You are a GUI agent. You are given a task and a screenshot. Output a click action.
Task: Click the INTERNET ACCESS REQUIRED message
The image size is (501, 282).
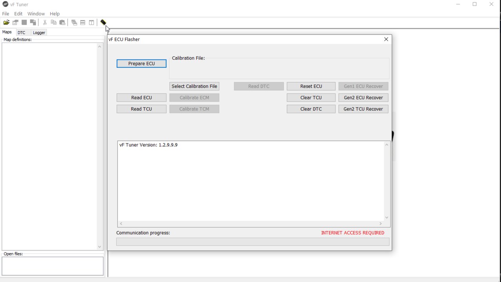(353, 233)
